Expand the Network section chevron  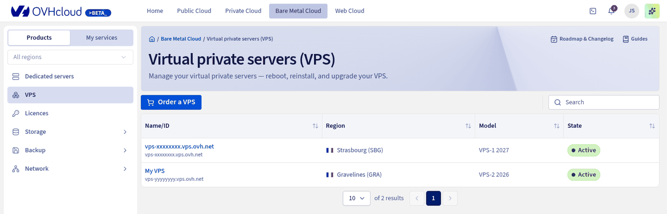point(125,169)
